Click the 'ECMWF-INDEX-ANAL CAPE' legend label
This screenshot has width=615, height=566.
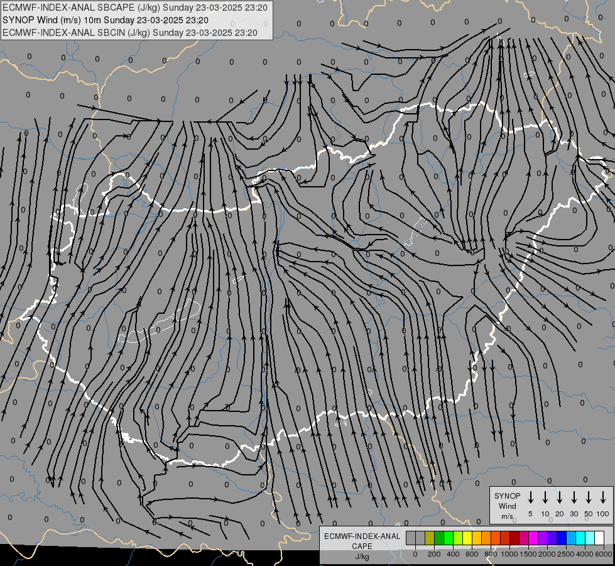point(362,541)
